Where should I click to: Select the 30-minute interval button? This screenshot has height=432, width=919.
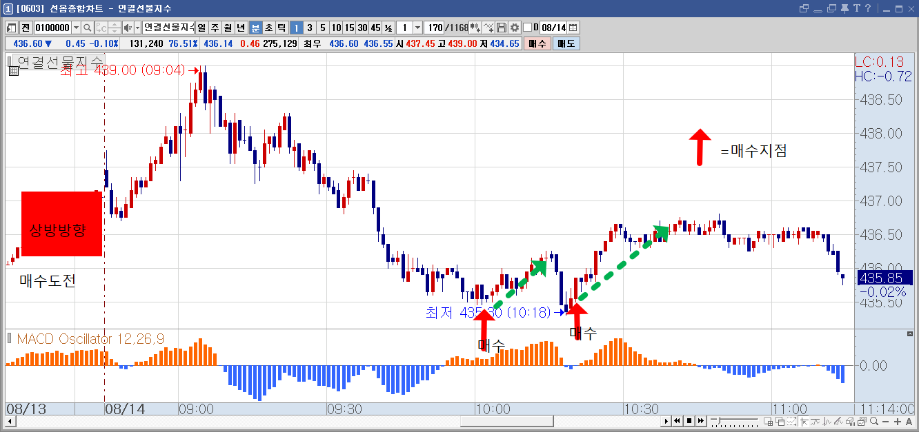362,28
